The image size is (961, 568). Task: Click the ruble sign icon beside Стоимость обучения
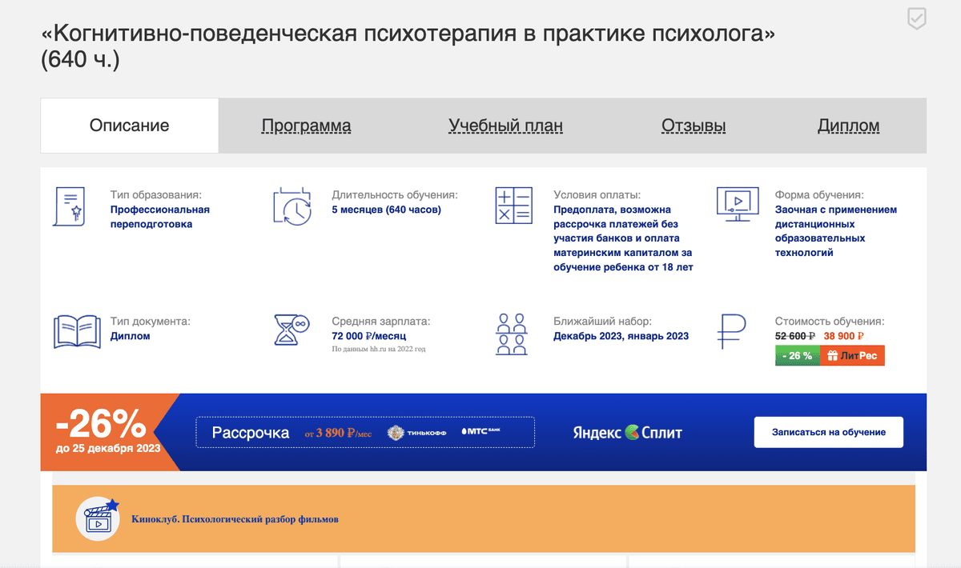point(731,331)
